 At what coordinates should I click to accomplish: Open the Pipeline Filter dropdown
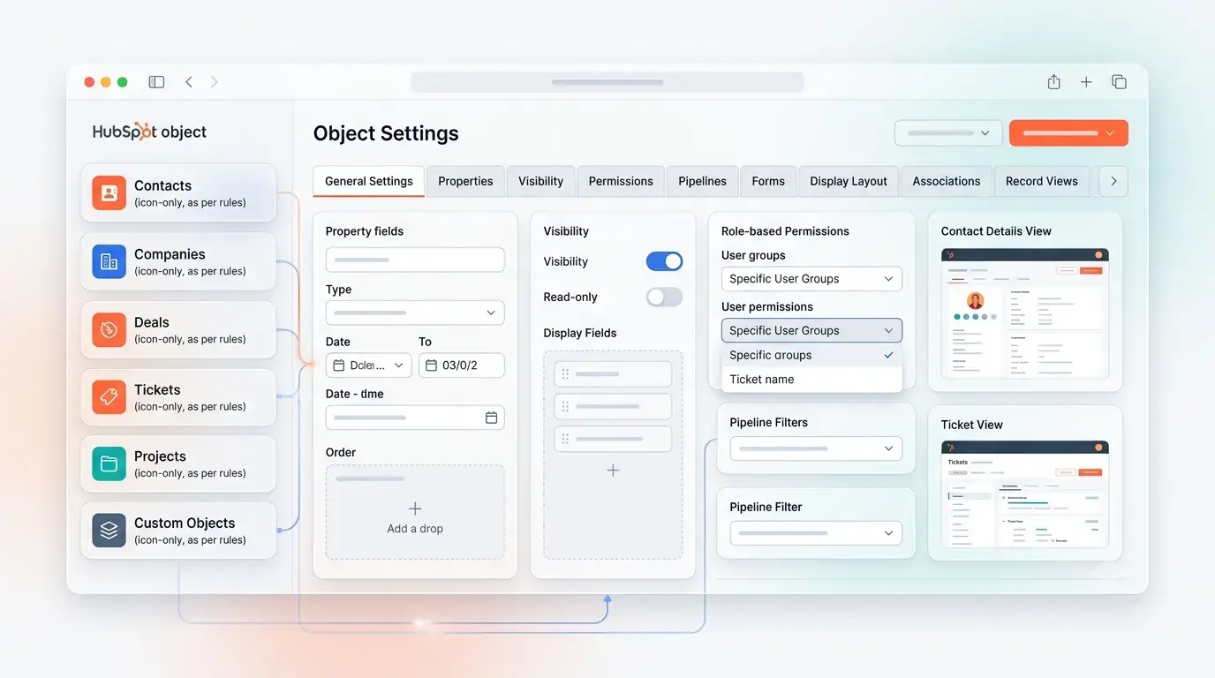pos(816,533)
